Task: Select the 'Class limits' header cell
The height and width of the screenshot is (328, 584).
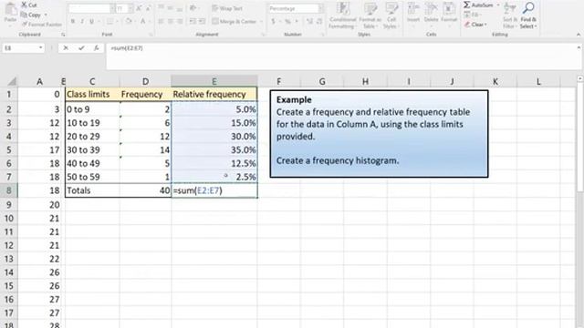Action: 92,95
